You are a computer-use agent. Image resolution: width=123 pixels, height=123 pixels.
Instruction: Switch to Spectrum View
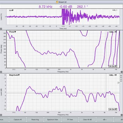click(x=53, y=120)
